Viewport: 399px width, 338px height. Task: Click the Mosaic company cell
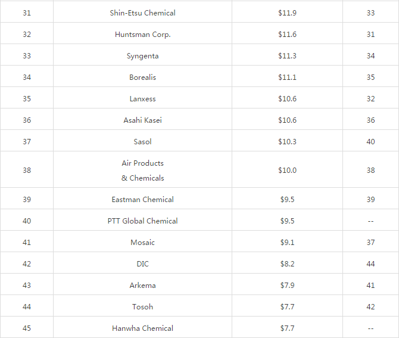click(x=142, y=243)
